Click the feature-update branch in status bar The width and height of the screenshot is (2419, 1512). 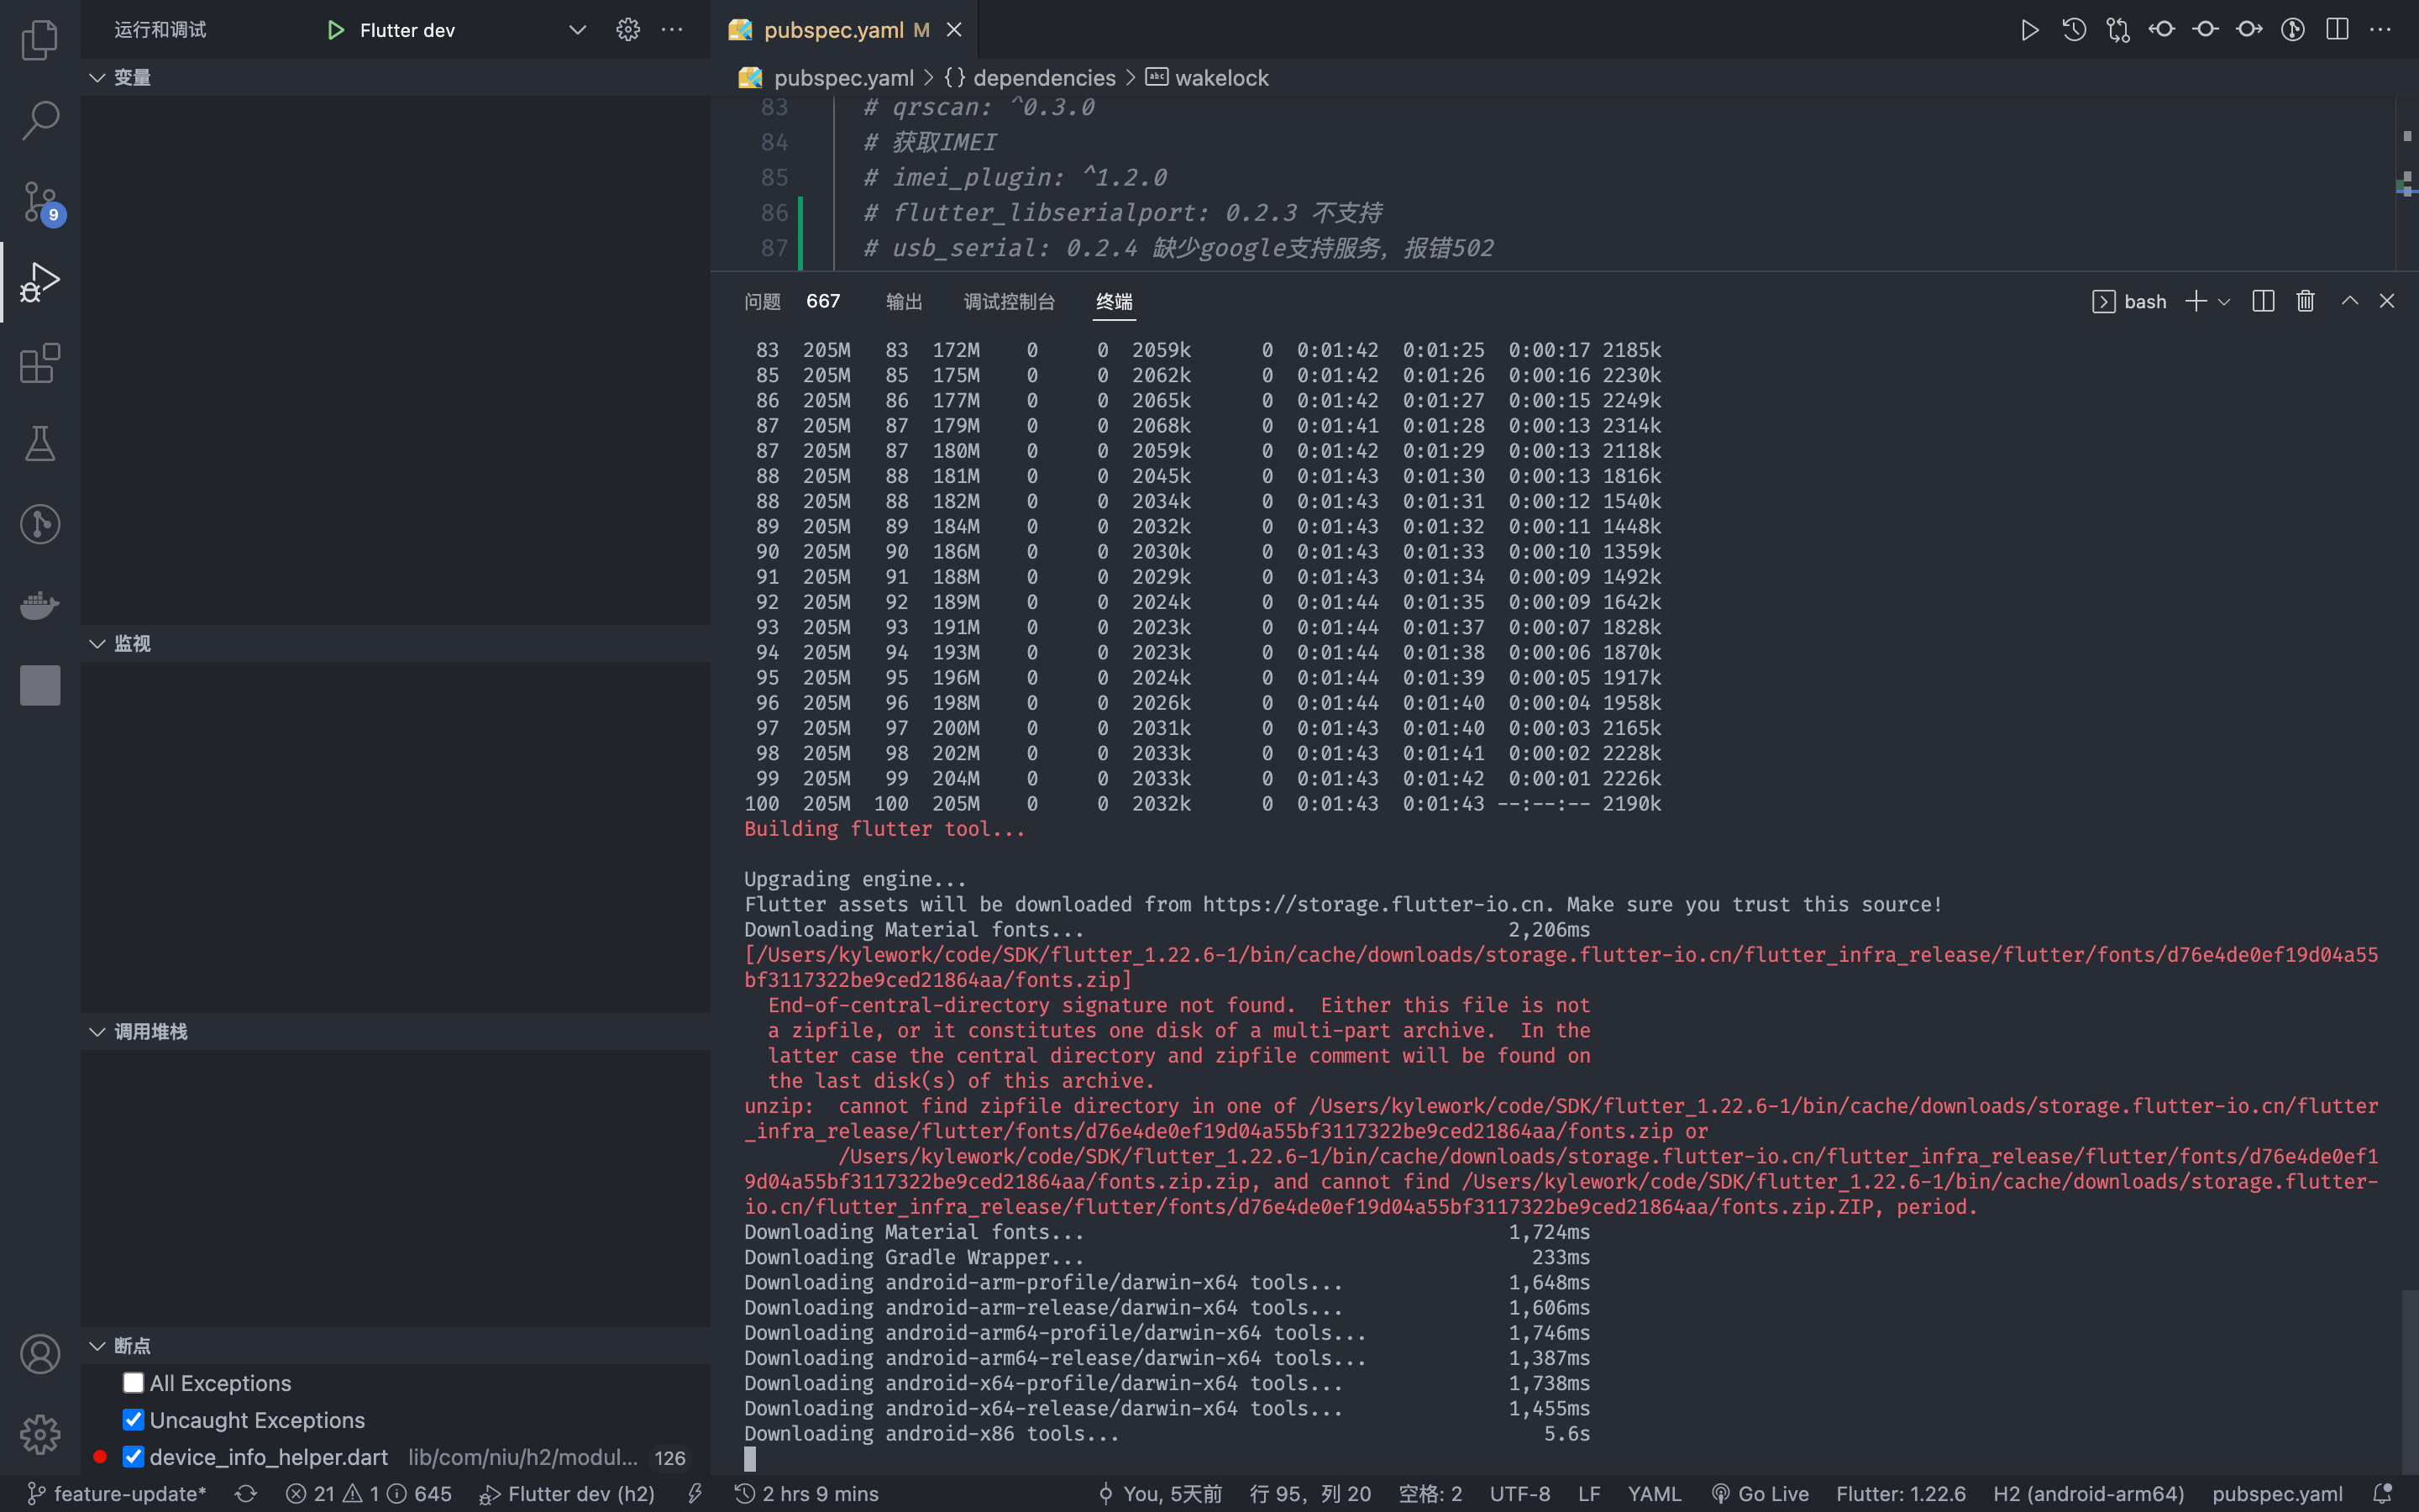point(117,1494)
